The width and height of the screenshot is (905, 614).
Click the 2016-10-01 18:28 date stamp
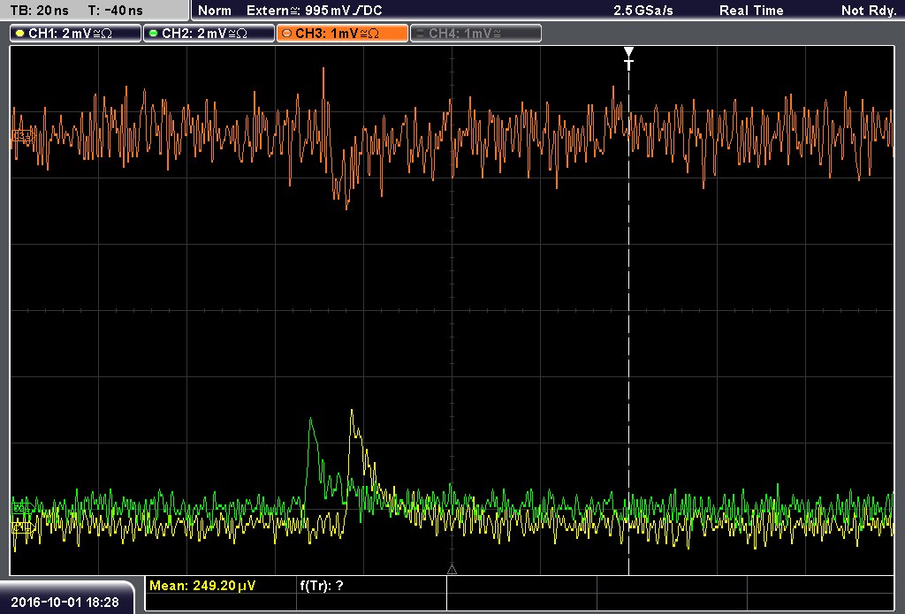point(65,603)
